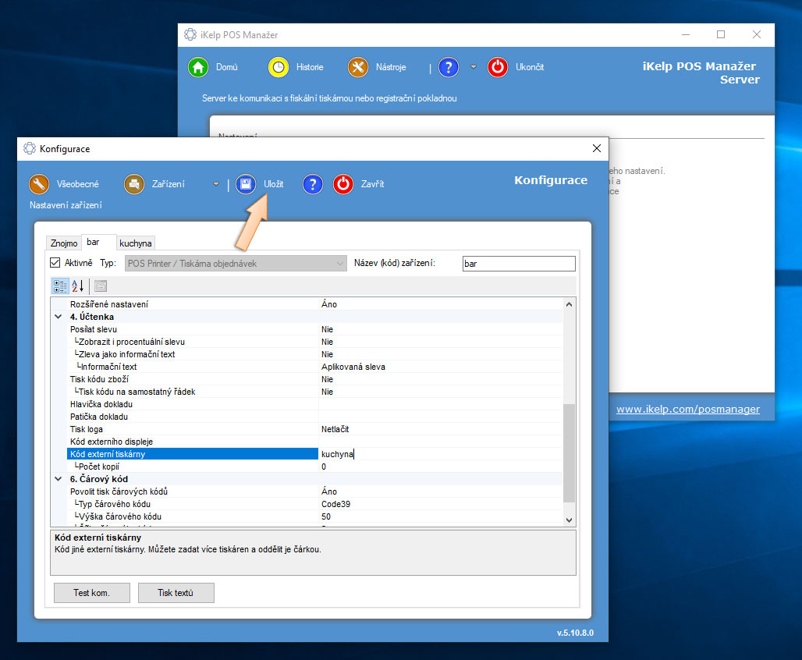This screenshot has width=802, height=660.
Task: Open Nástroje orange tools icon
Action: [x=358, y=67]
